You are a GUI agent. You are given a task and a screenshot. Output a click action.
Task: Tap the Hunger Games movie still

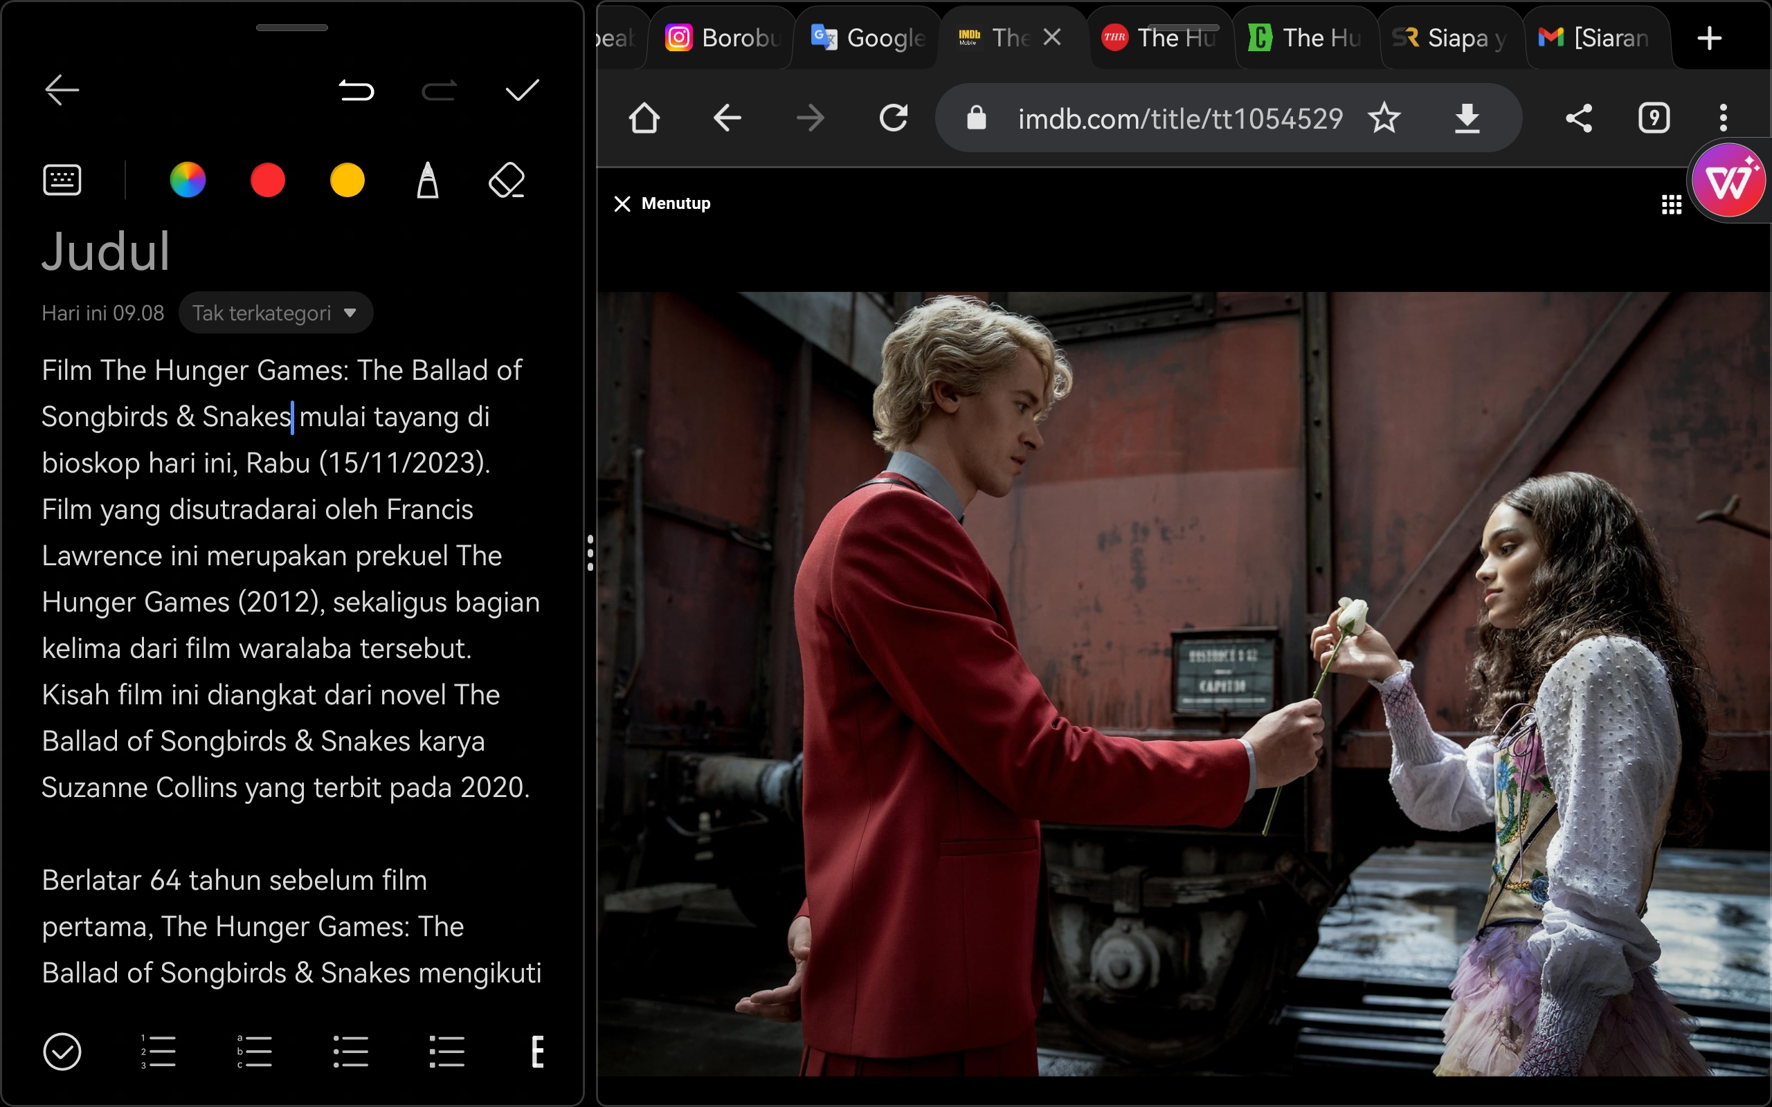click(x=1183, y=684)
